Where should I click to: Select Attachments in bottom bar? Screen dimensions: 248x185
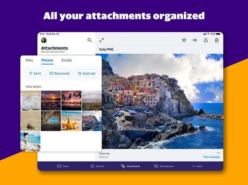[130, 166]
